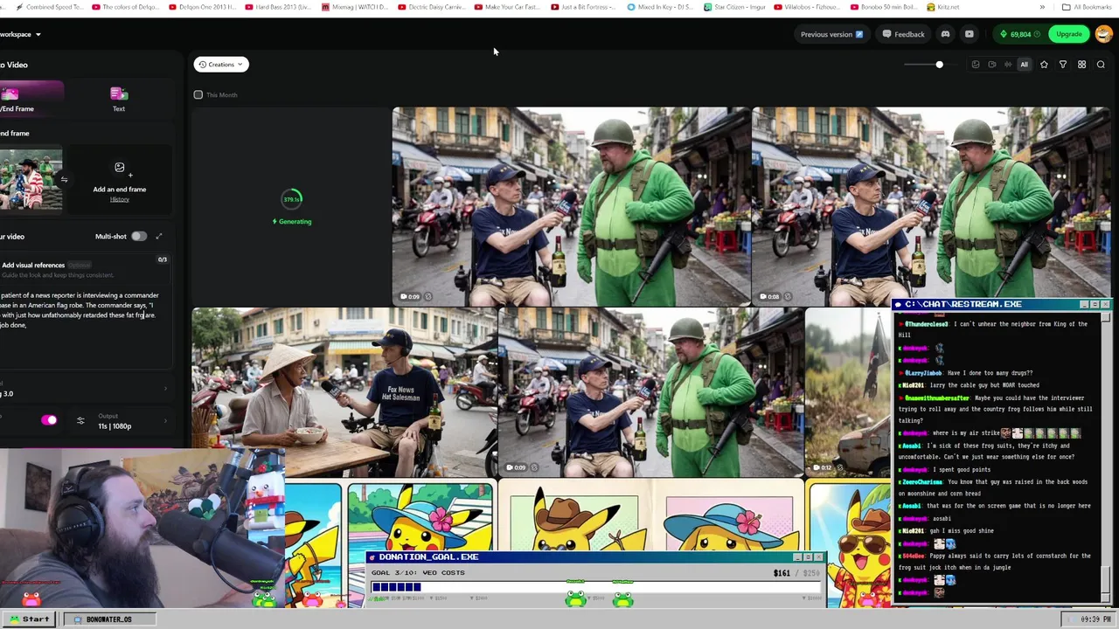This screenshot has height=629, width=1119.
Task: Click the $161 donation amount text
Action: coord(782,573)
